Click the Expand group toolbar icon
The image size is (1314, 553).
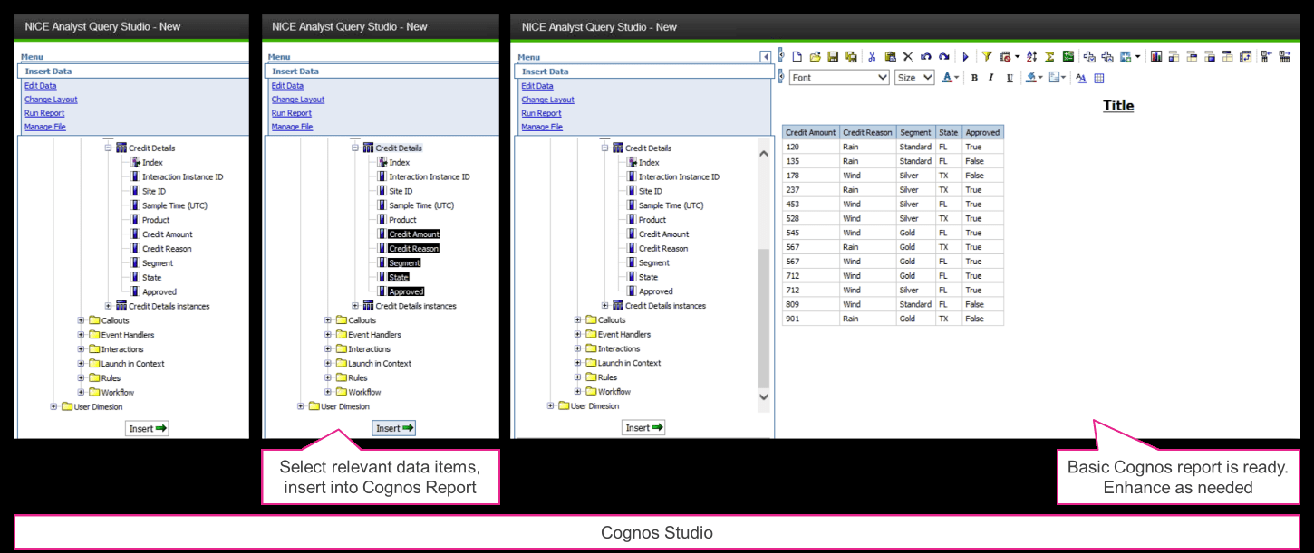1284,56
